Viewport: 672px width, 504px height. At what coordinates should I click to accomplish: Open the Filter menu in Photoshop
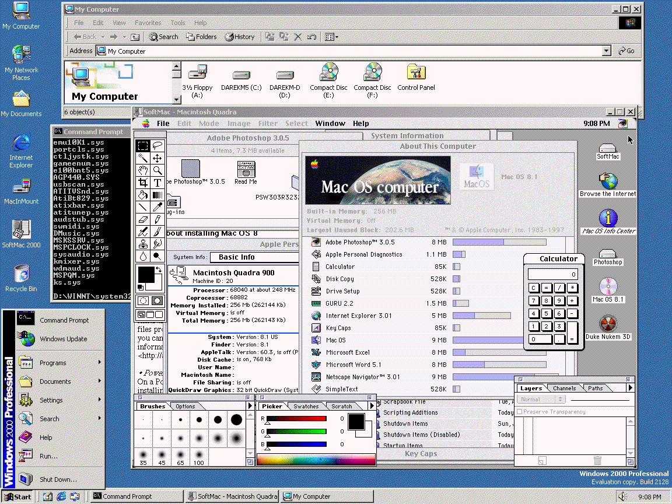pyautogui.click(x=268, y=124)
